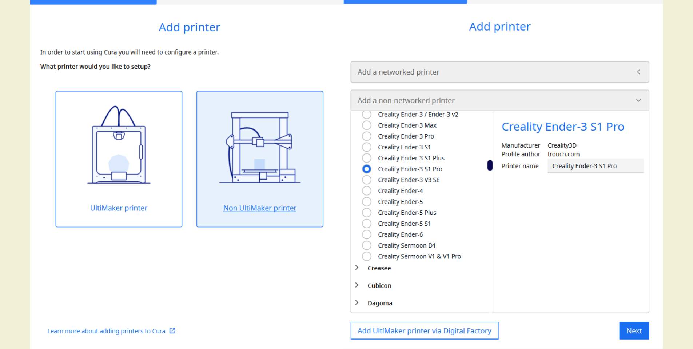Screen dimensions: 693x349
Task: Click the trouch.com profile author value
Action: tap(563, 154)
